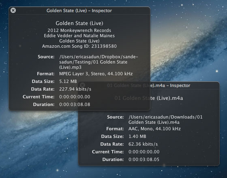Click the Golden State (Live) – Inspector title bar
Viewport: 227px width, 178px height.
pos(79,11)
